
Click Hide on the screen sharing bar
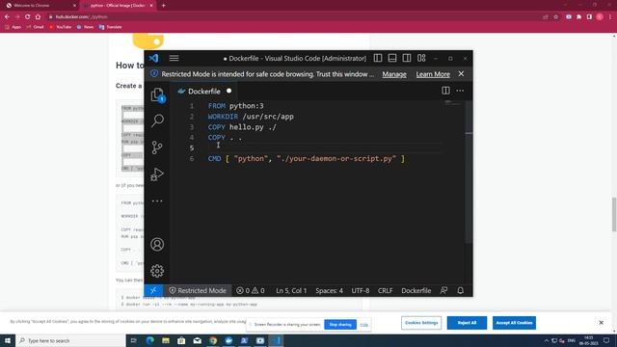(364, 325)
